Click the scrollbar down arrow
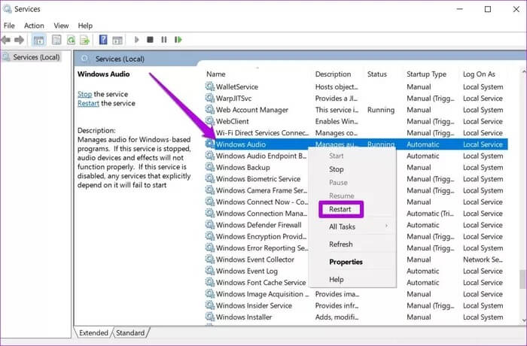This screenshot has width=527, height=346. pos(523,320)
